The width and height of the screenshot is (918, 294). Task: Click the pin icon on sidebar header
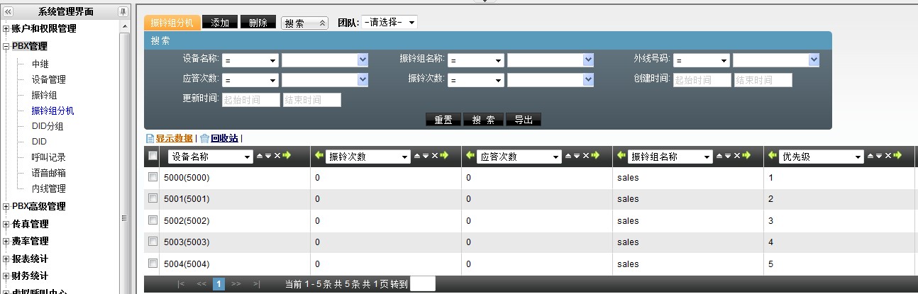(x=123, y=11)
